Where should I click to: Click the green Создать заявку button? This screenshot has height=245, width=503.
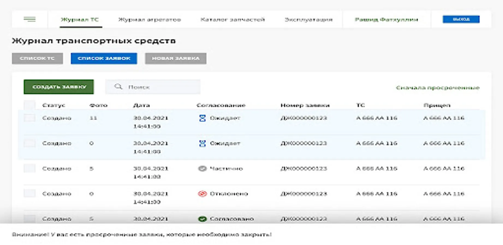(59, 87)
